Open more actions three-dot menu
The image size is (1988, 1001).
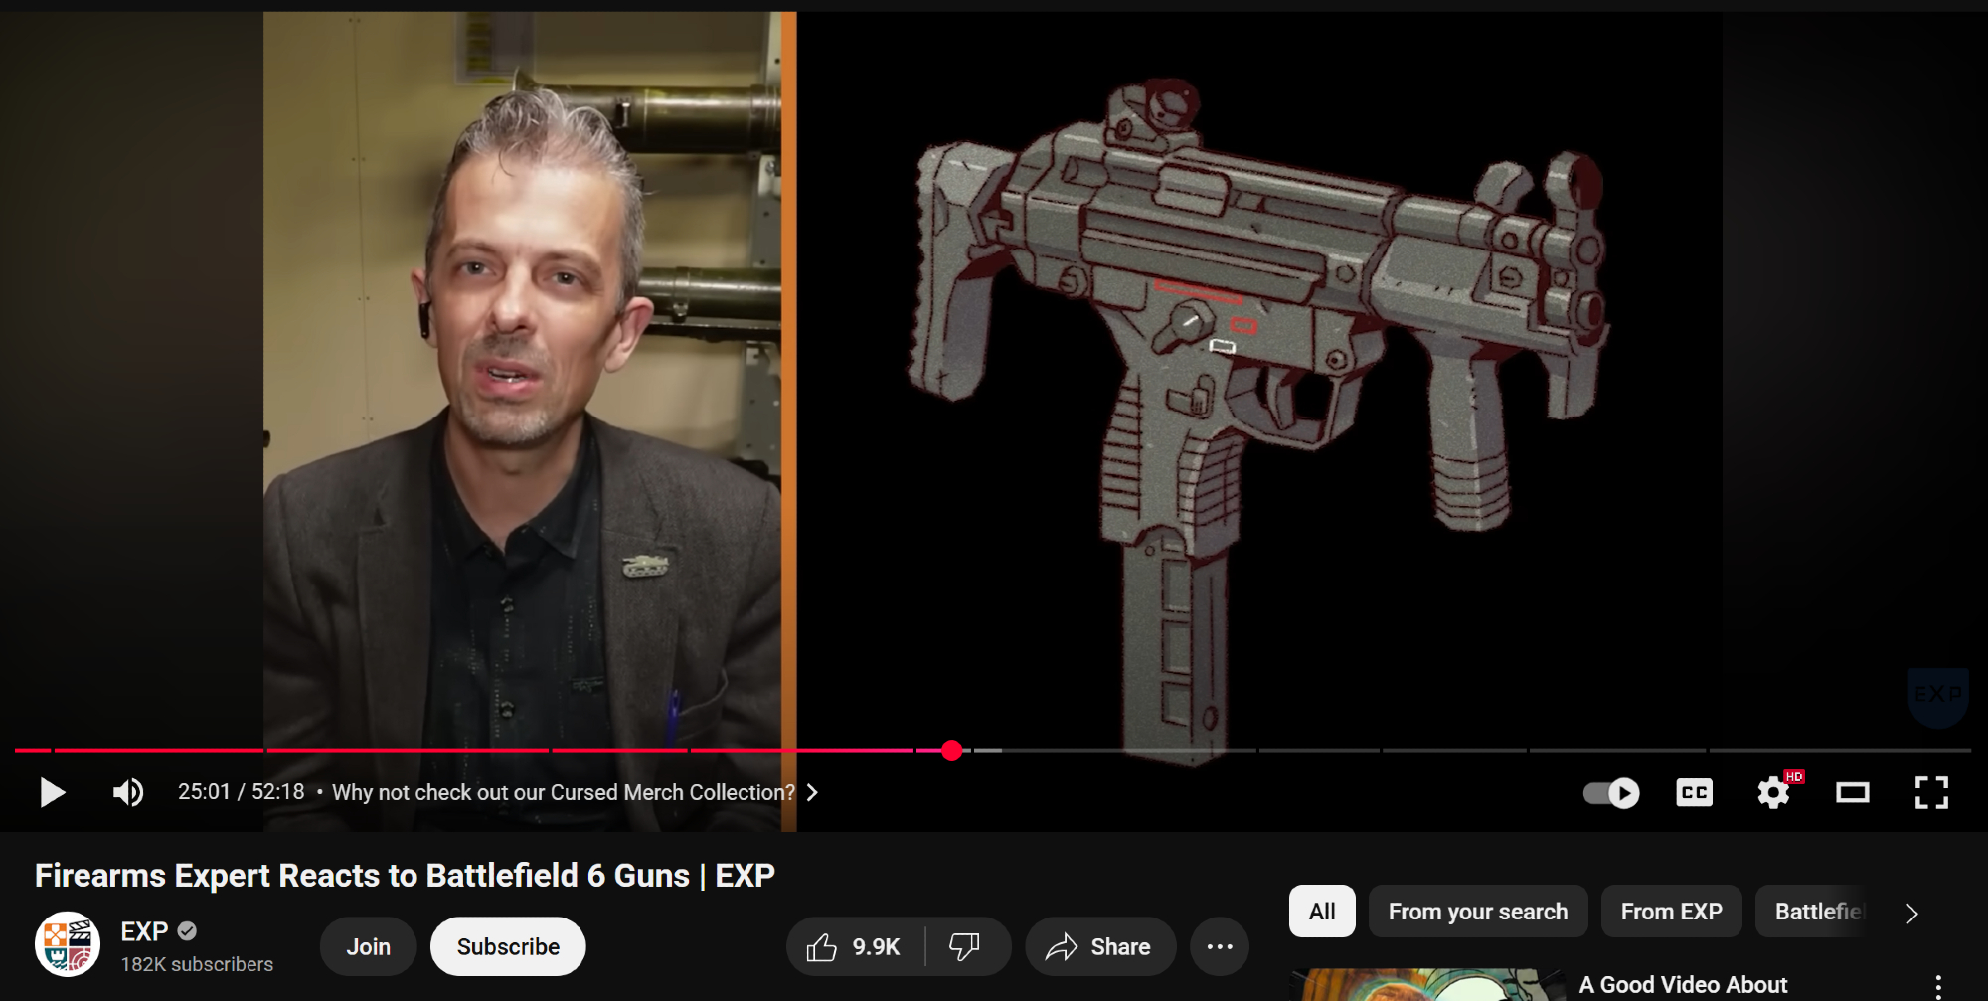(1220, 947)
